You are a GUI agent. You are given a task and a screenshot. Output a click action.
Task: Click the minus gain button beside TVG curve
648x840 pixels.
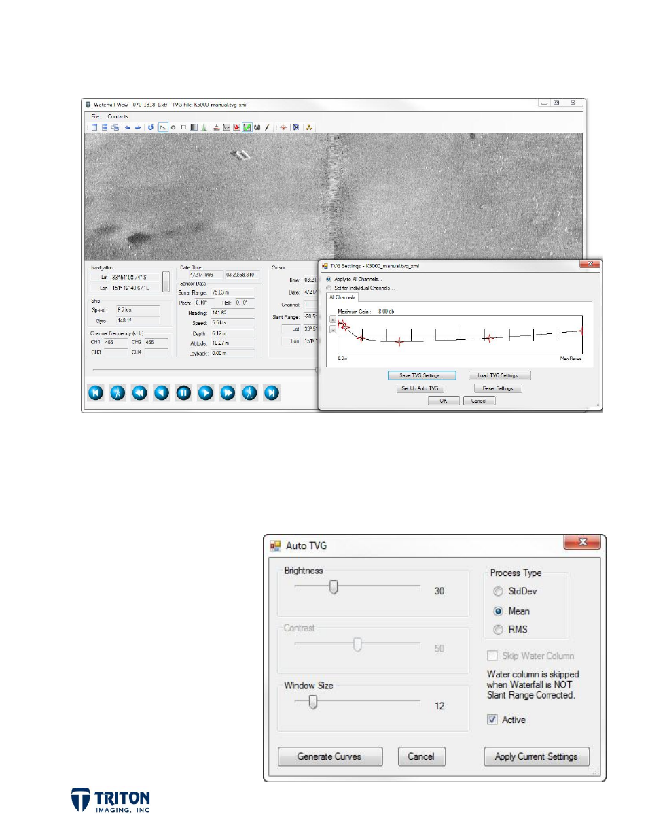333,329
